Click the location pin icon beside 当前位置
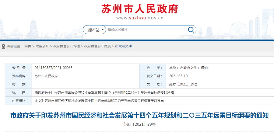The height and width of the screenshot is (132, 274). 3,46
